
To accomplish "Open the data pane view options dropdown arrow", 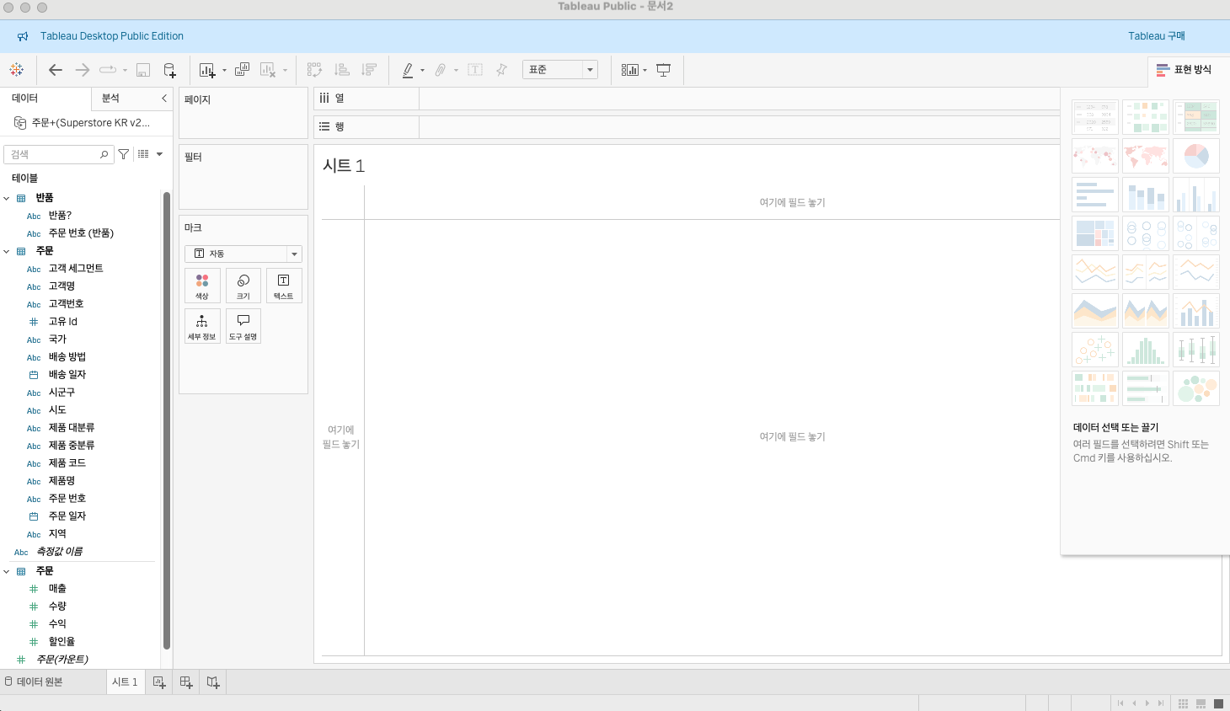I will tap(159, 154).
